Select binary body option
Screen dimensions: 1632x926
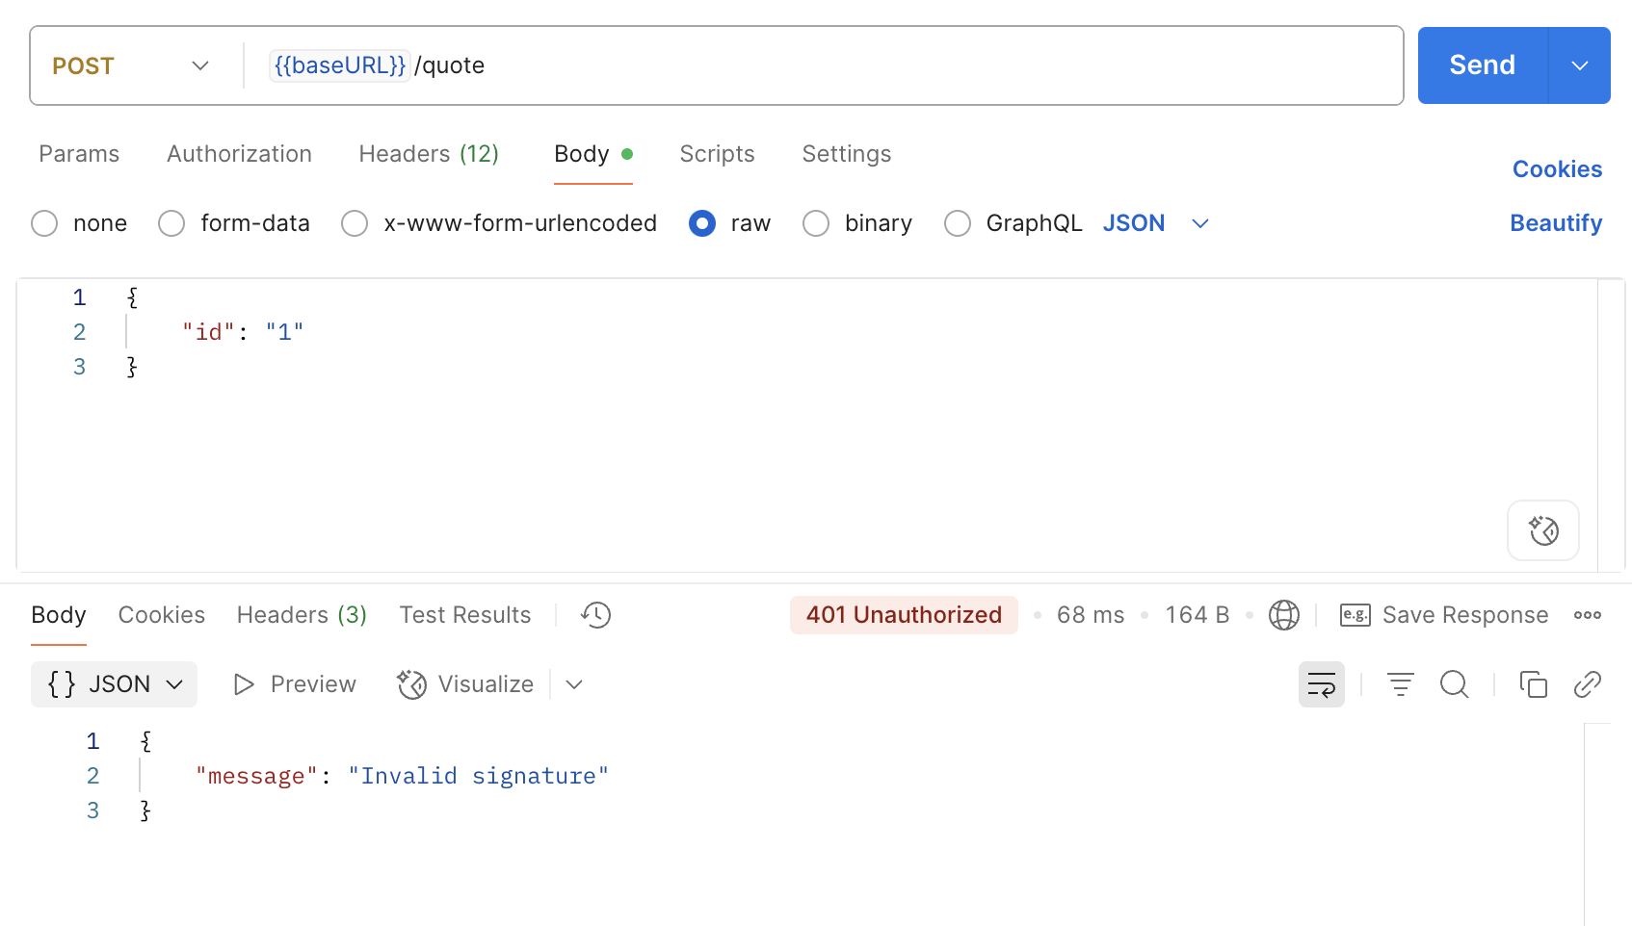click(x=816, y=223)
